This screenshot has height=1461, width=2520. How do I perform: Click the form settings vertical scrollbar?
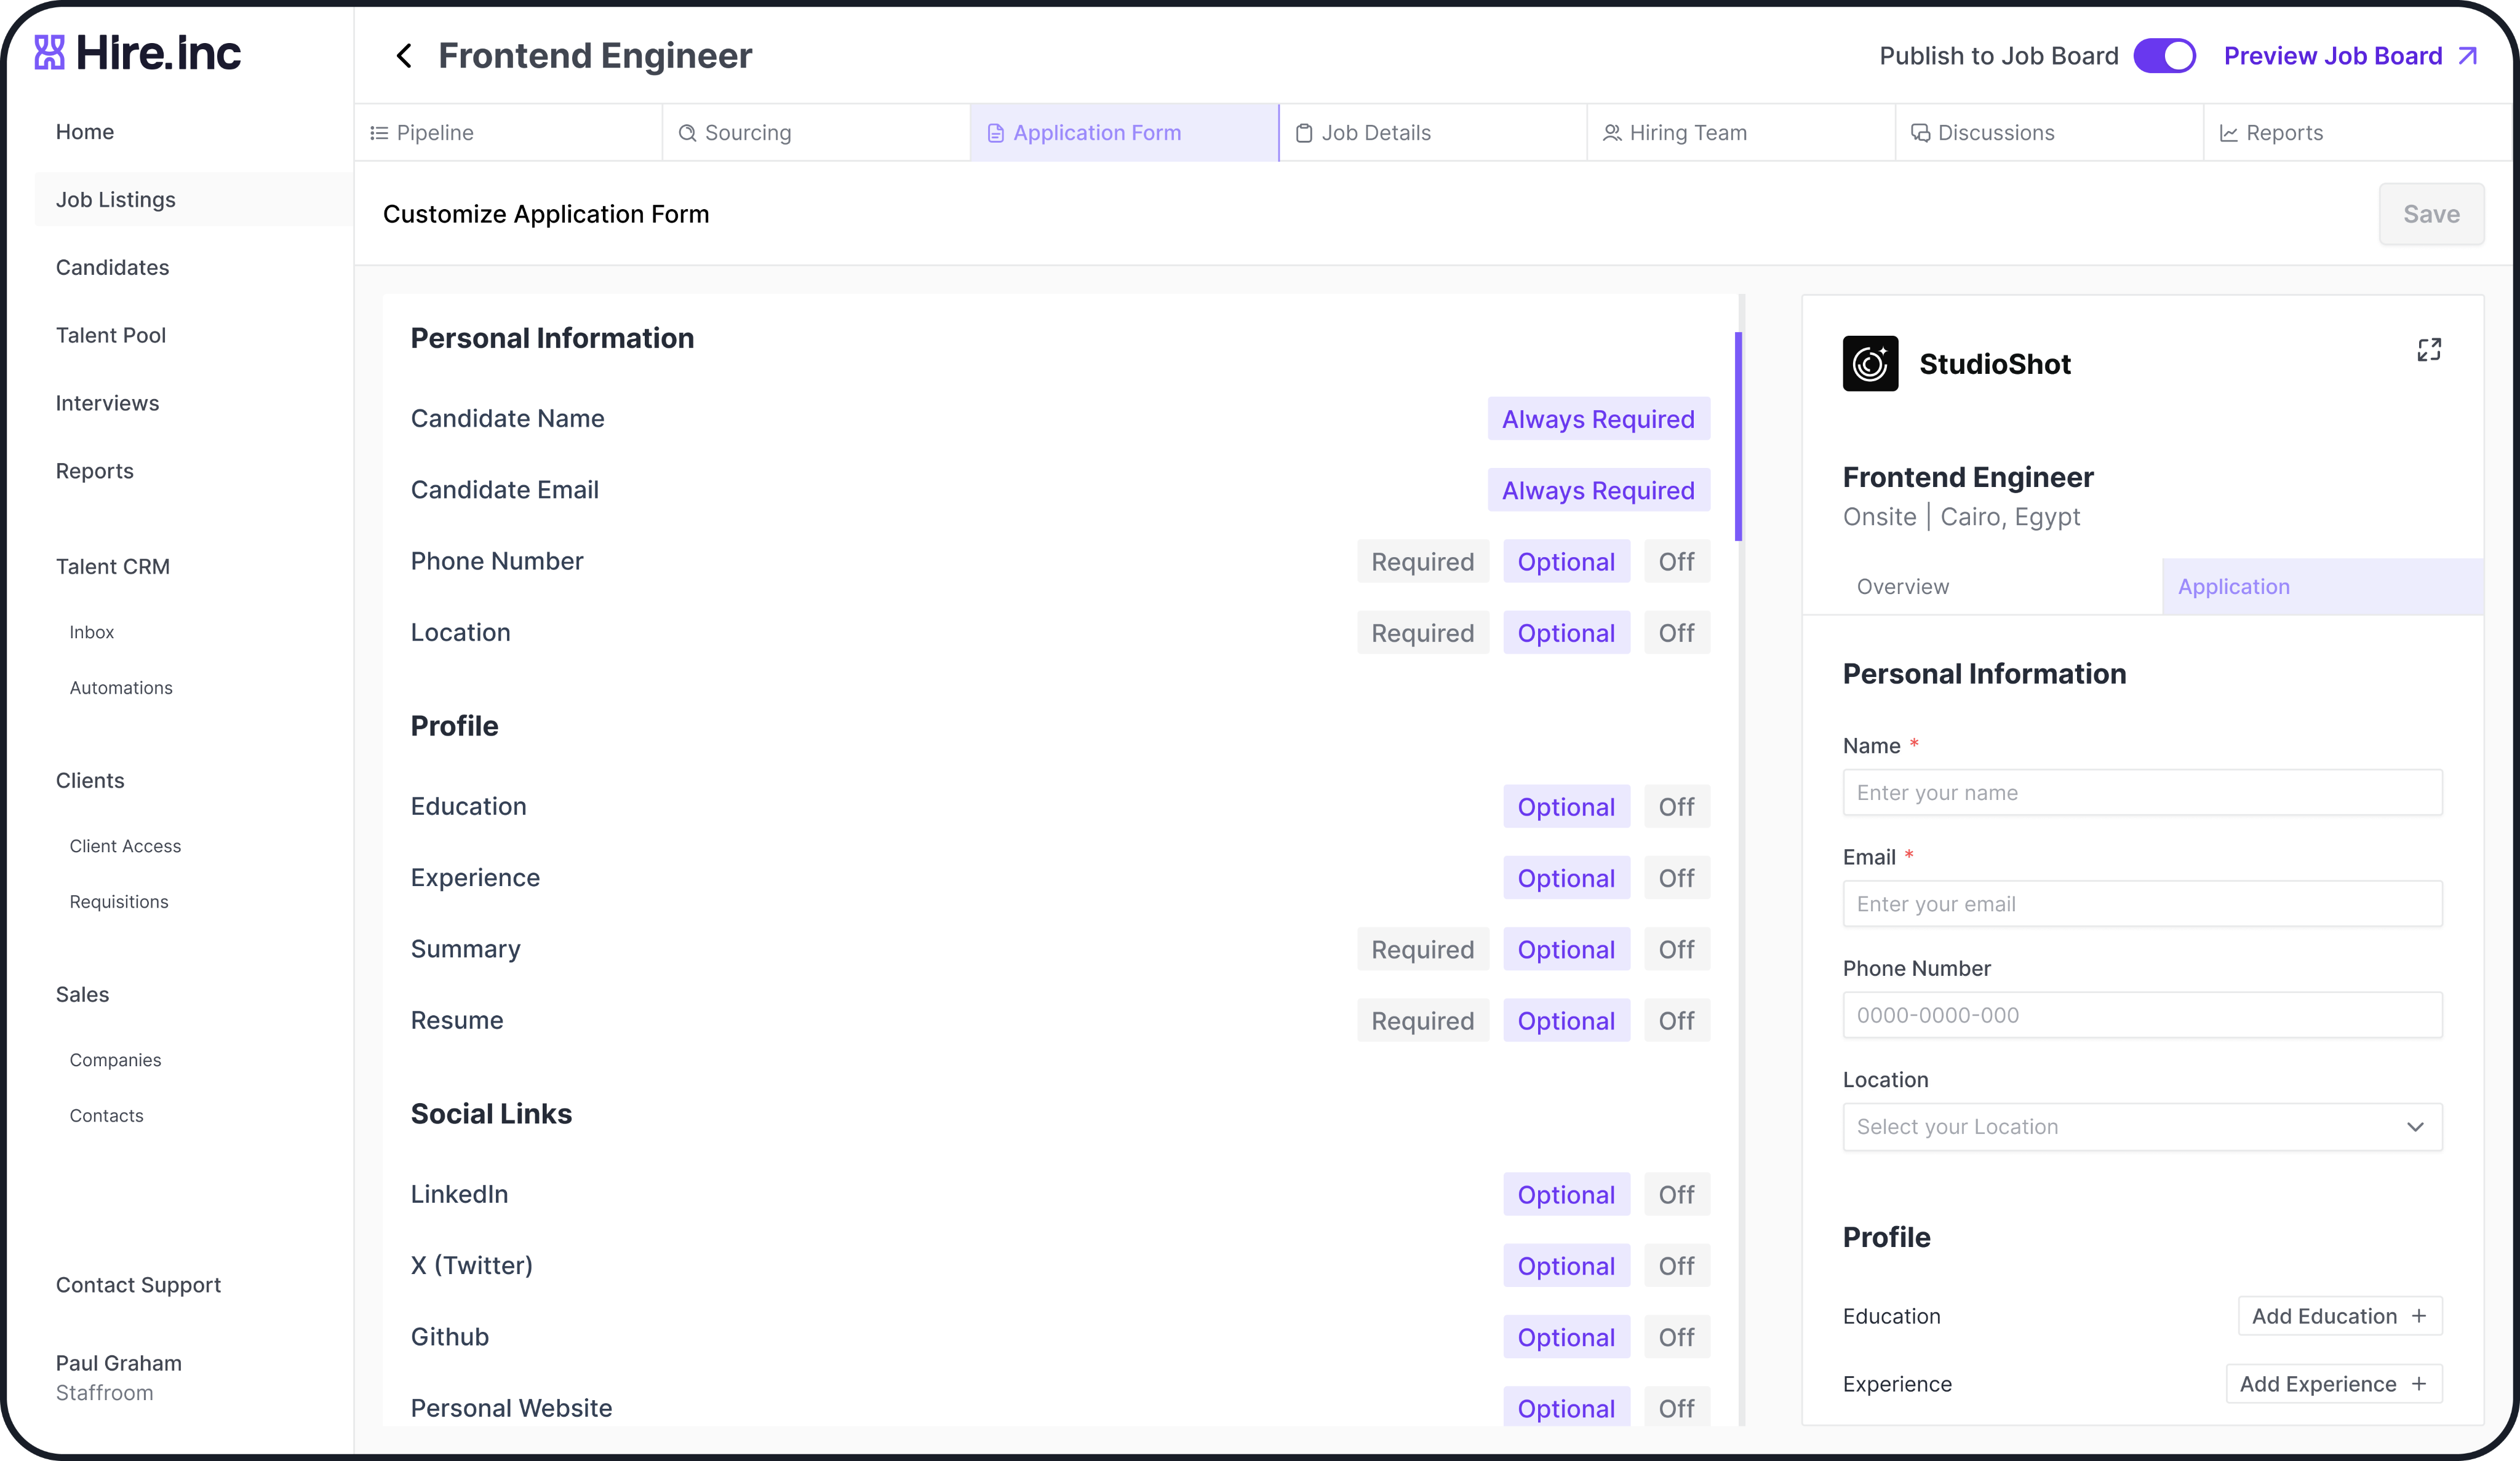tap(1738, 437)
